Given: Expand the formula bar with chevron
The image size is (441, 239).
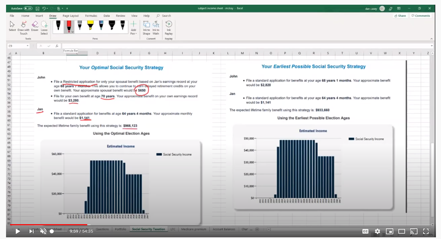Looking at the screenshot, I should click(x=432, y=46).
